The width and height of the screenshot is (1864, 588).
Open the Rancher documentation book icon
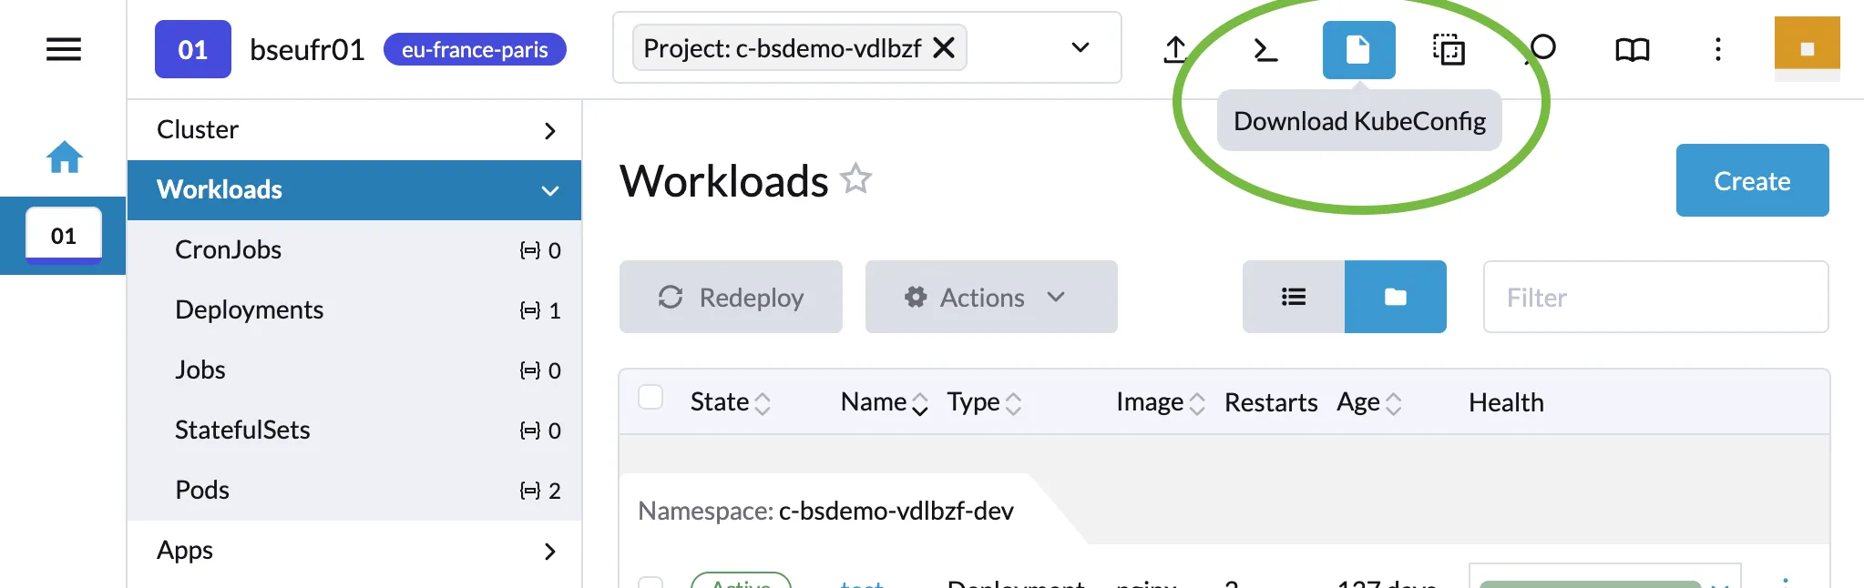[x=1631, y=49]
